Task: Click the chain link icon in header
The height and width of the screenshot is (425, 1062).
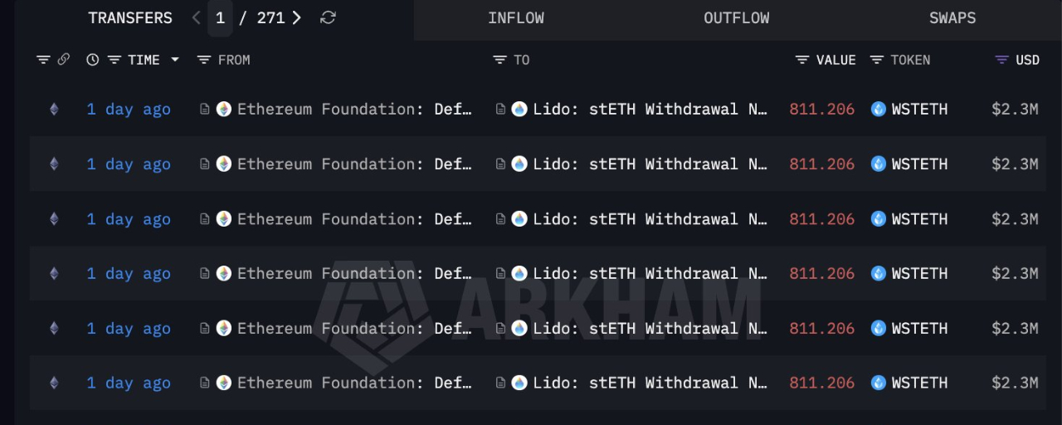Action: click(63, 60)
